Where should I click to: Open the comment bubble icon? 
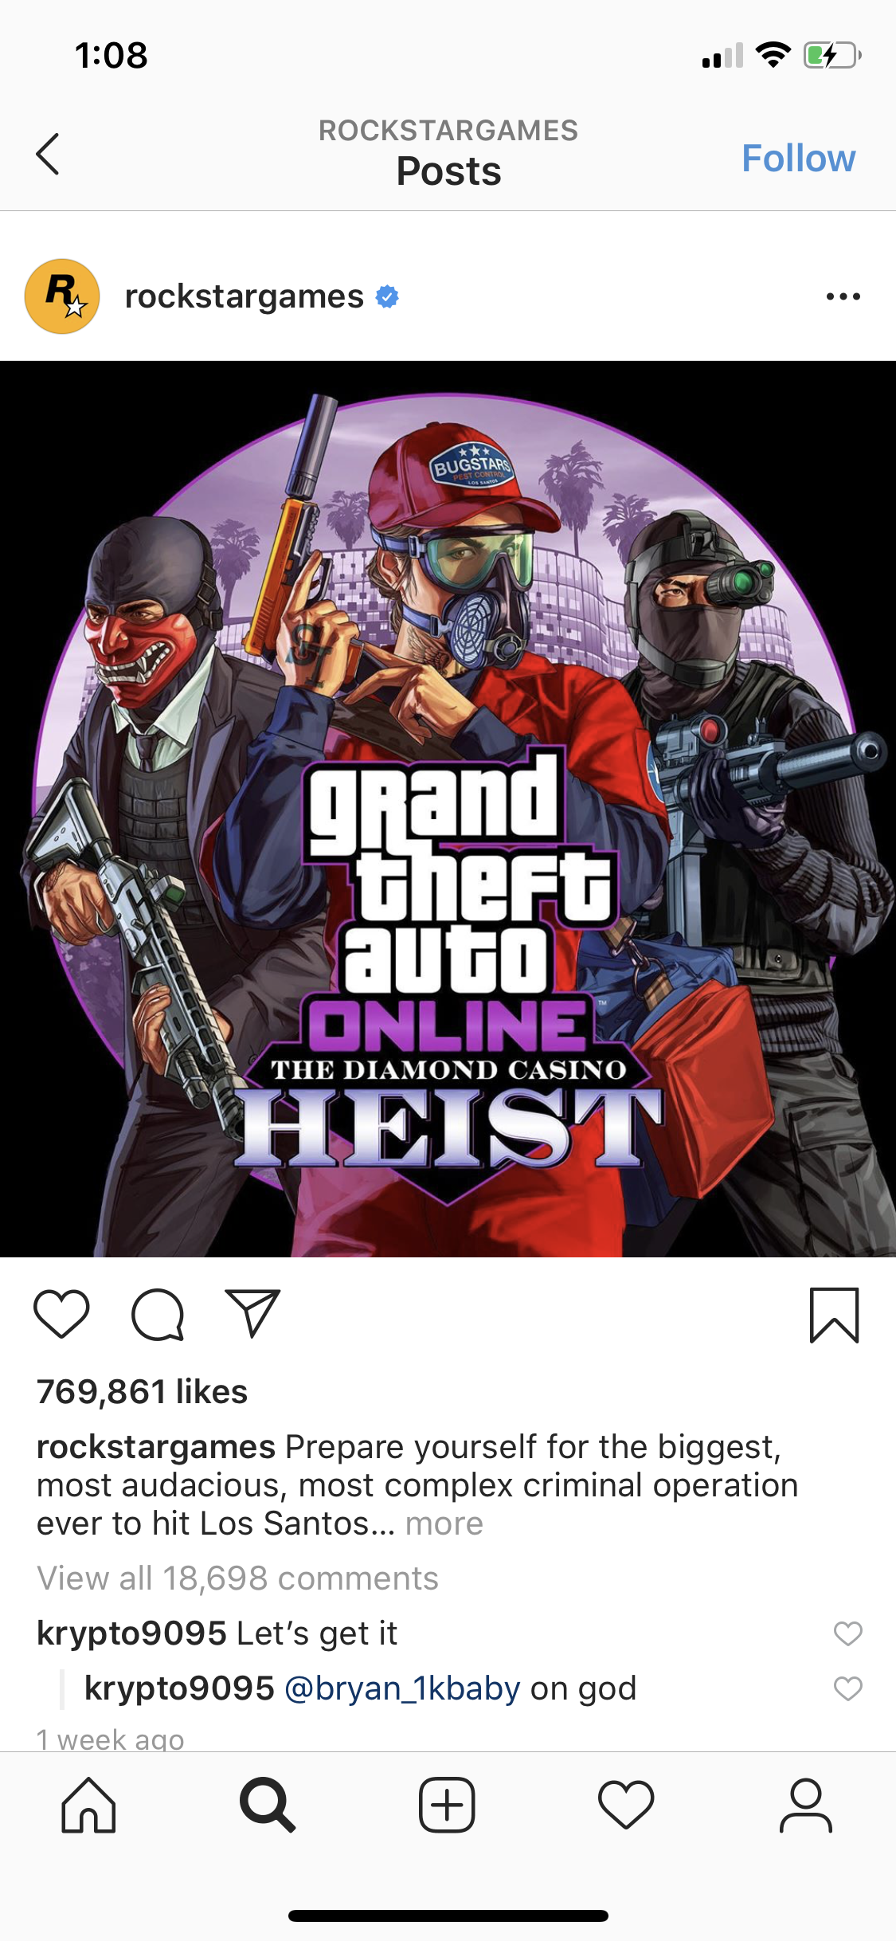click(x=158, y=1315)
